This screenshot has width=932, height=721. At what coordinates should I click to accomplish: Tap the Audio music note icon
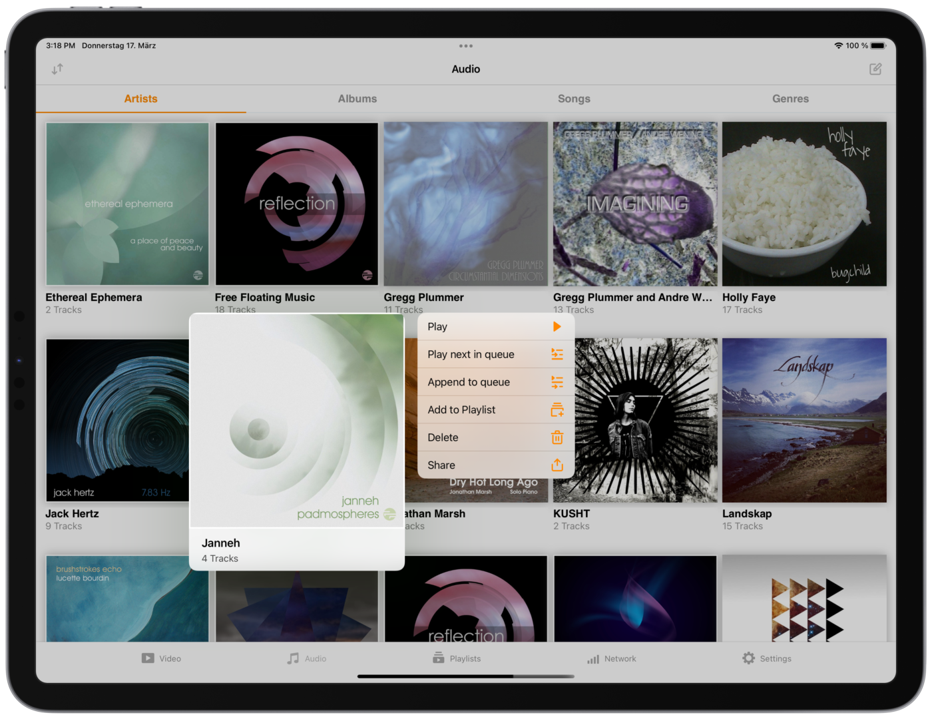tap(293, 658)
